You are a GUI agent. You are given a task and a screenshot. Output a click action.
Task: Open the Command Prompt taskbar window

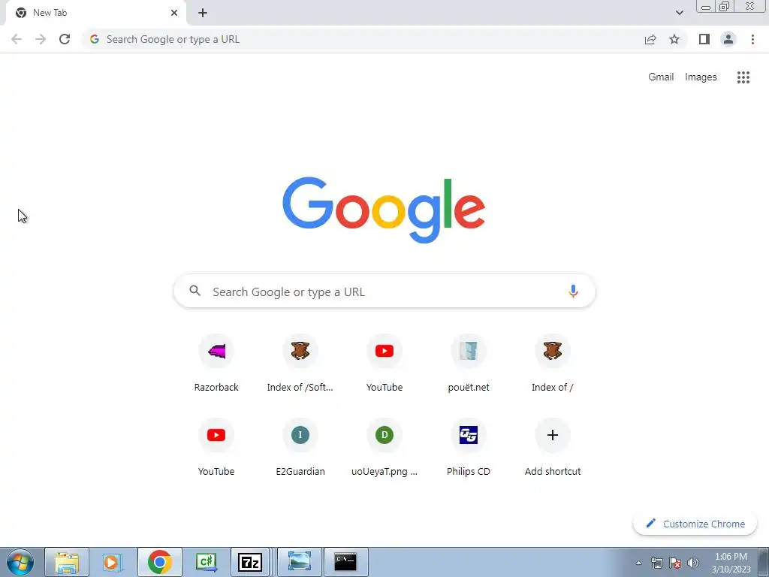[345, 562]
